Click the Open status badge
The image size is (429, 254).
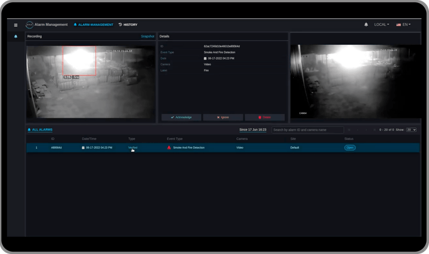point(350,148)
